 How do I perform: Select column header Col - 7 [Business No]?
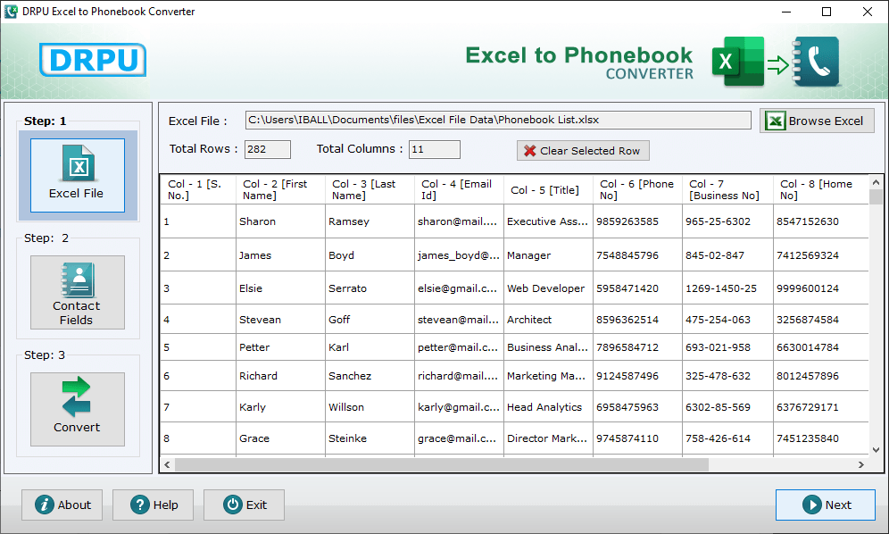(728, 189)
